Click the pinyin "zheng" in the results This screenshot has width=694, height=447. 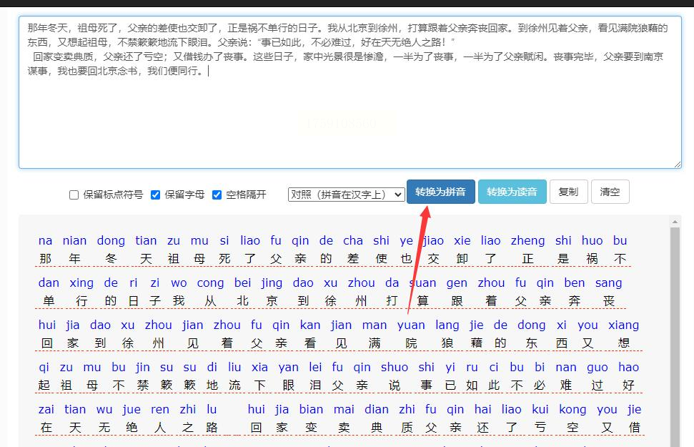pyautogui.click(x=528, y=241)
